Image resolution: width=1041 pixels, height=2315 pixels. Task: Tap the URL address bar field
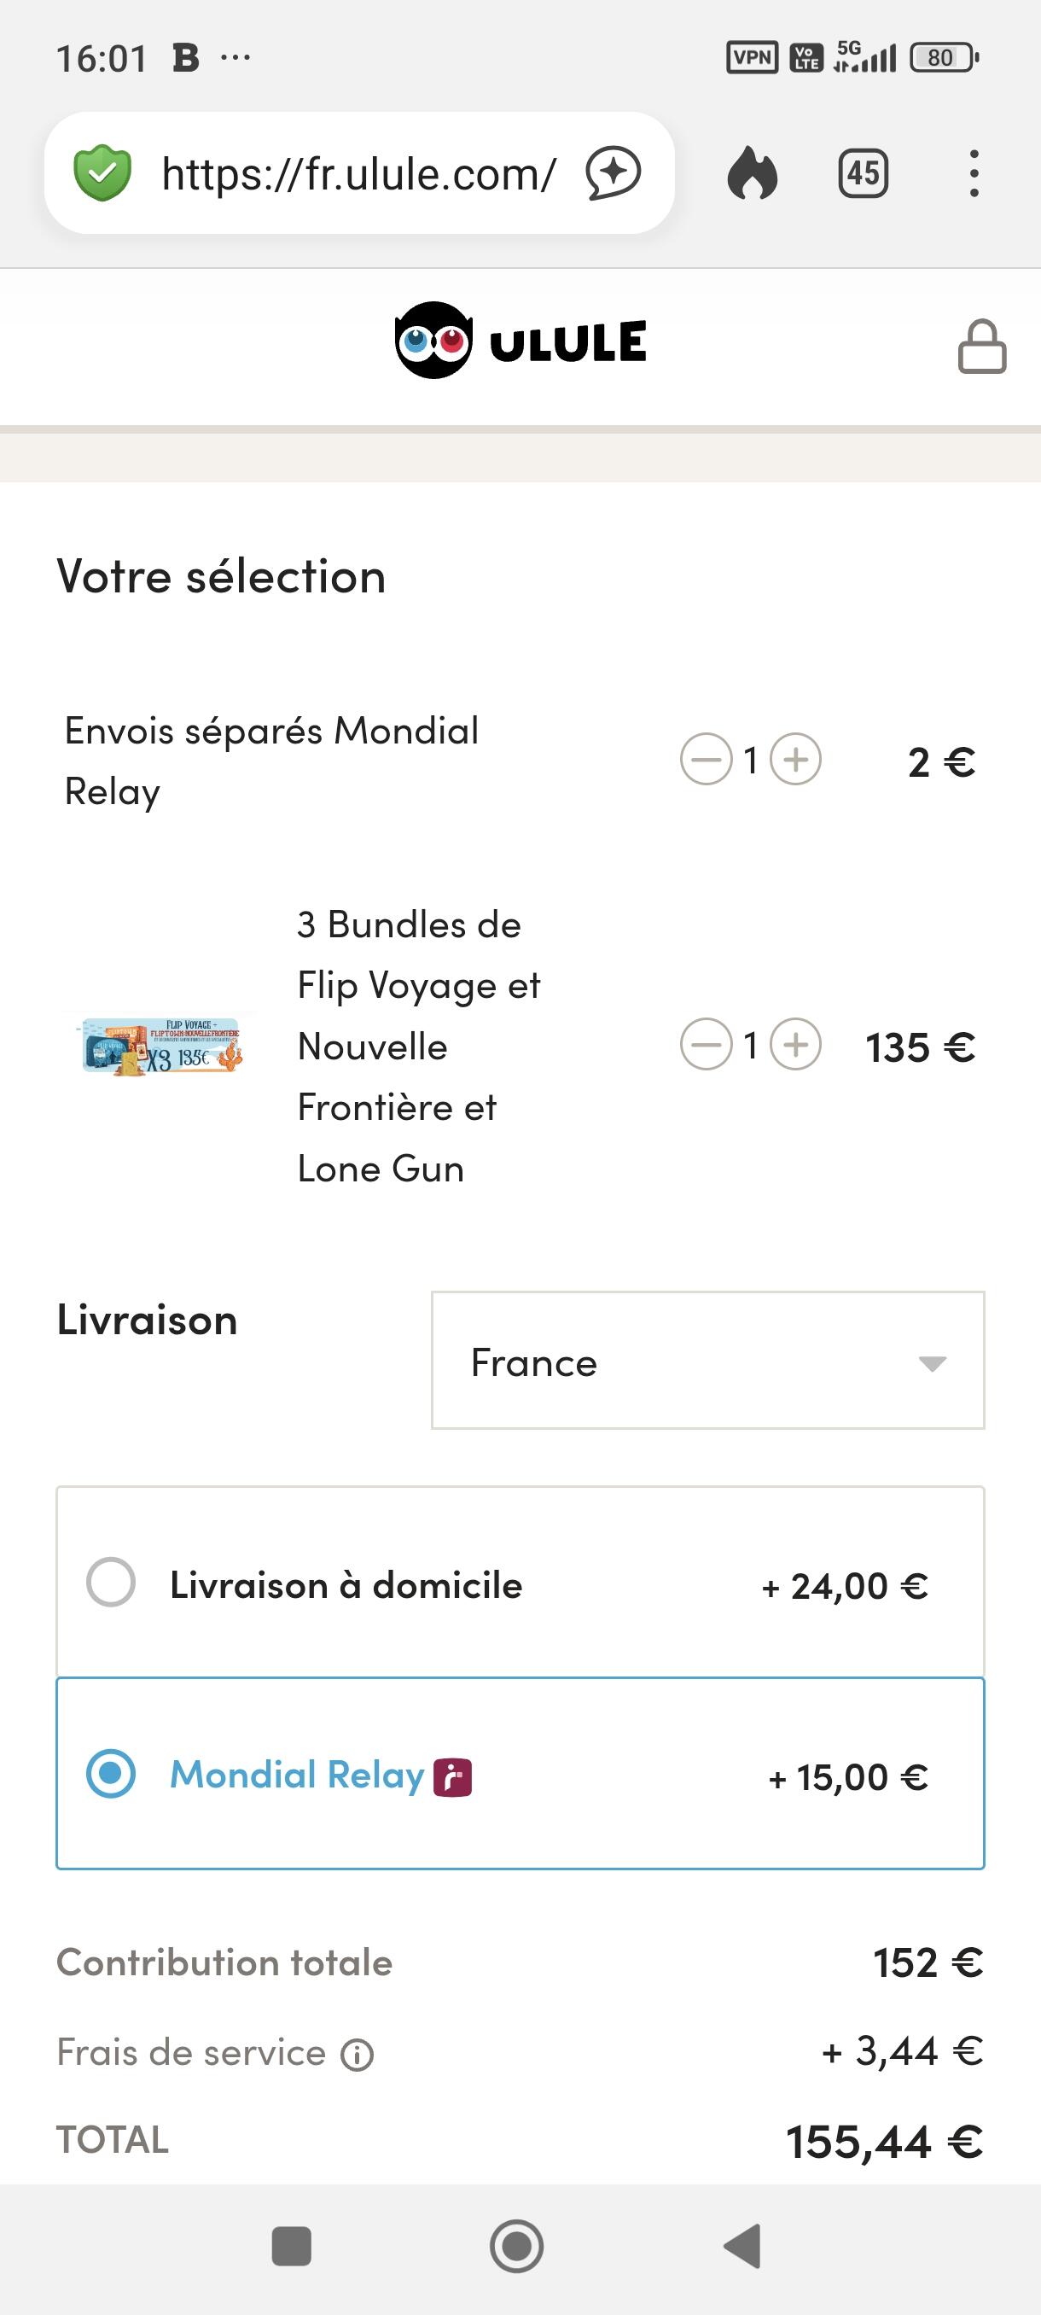point(359,172)
